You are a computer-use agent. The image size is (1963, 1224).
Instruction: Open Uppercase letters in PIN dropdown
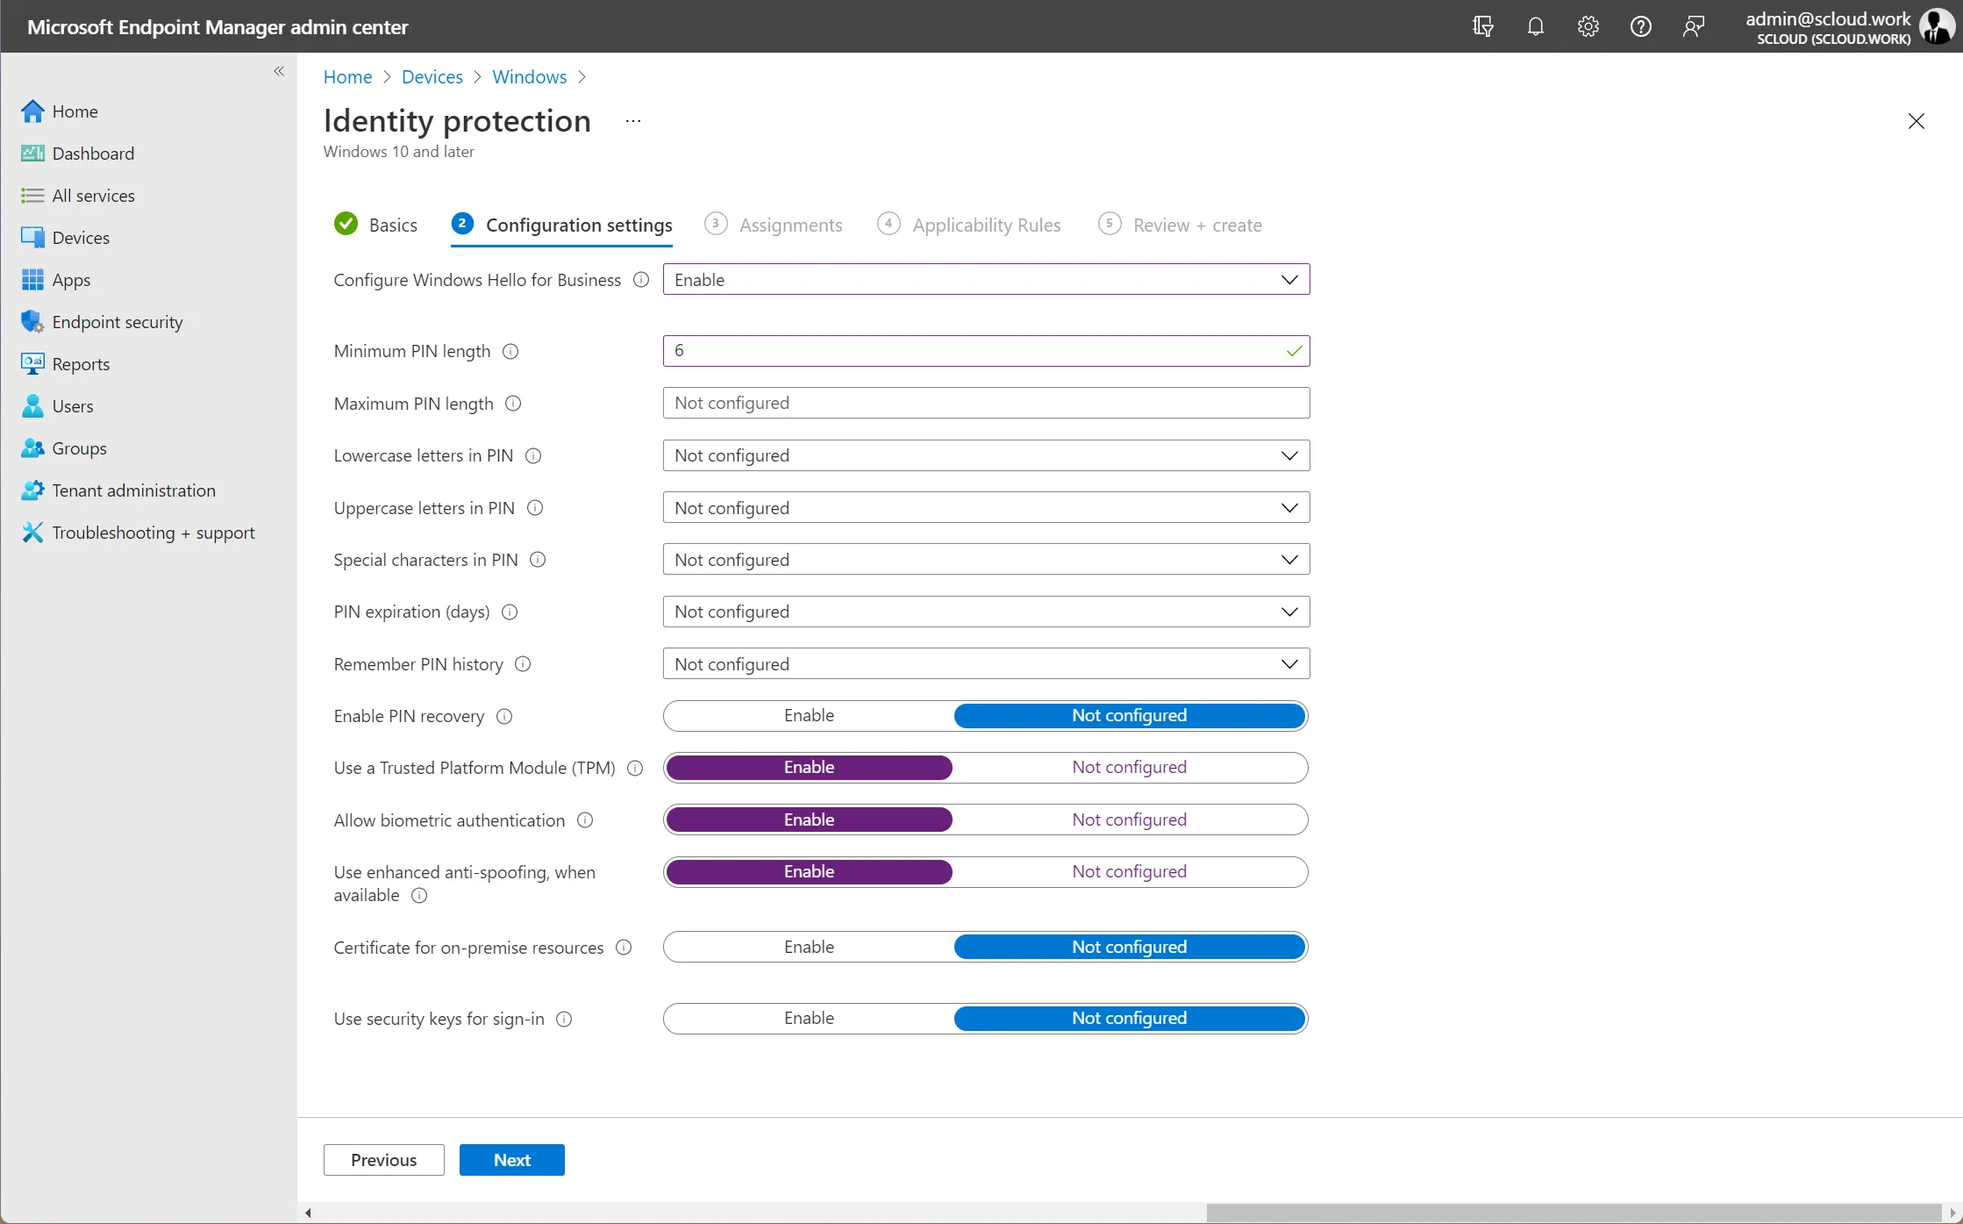coord(986,508)
